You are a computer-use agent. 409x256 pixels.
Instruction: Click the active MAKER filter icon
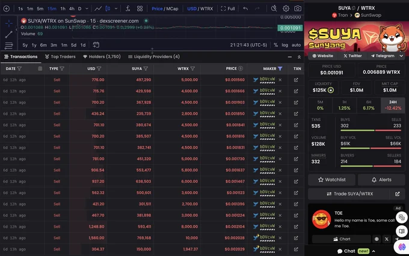pos(280,69)
